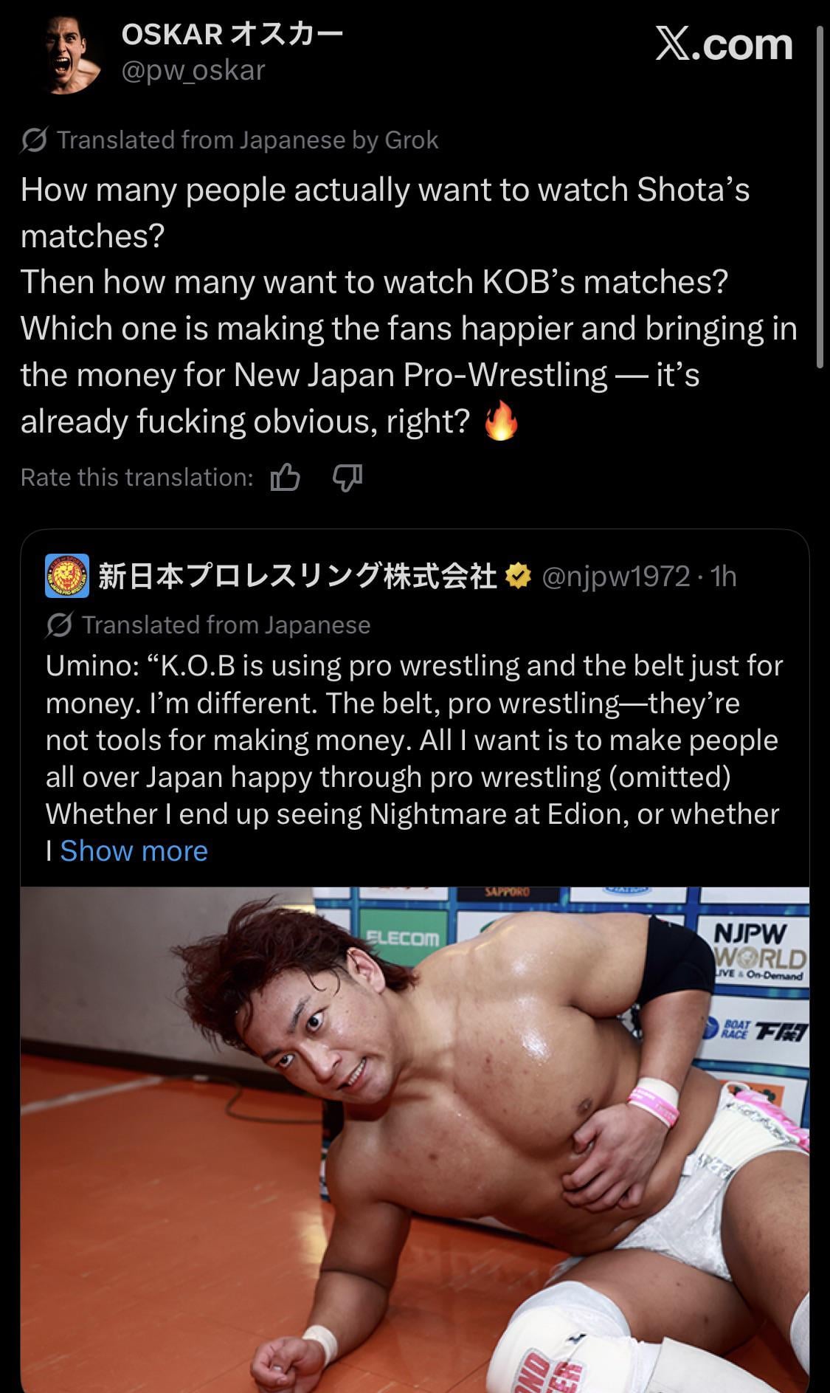Image resolution: width=830 pixels, height=1393 pixels.
Task: Open the wrestler photo in quoted post
Action: pyautogui.click(x=415, y=1139)
